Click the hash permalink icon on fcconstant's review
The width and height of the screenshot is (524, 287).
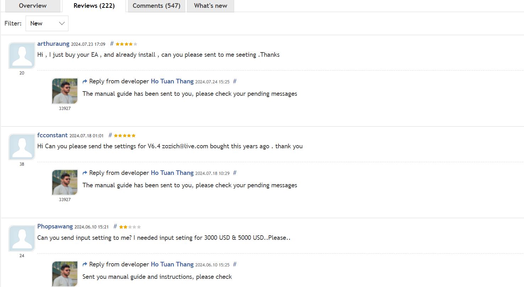pos(110,135)
